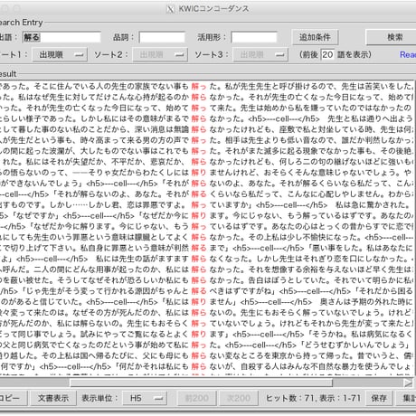Select result line '東京から持って帰った'
416x416 pixels.
208,355
